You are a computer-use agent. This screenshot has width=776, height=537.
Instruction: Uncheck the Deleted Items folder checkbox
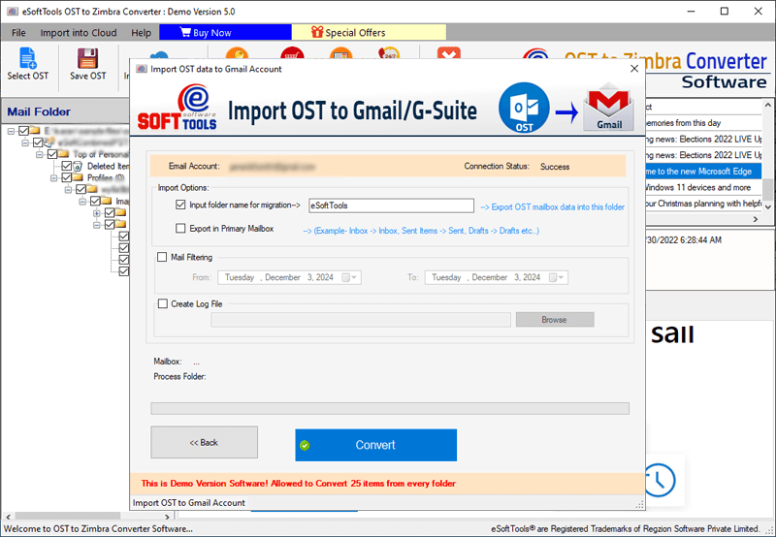click(66, 166)
